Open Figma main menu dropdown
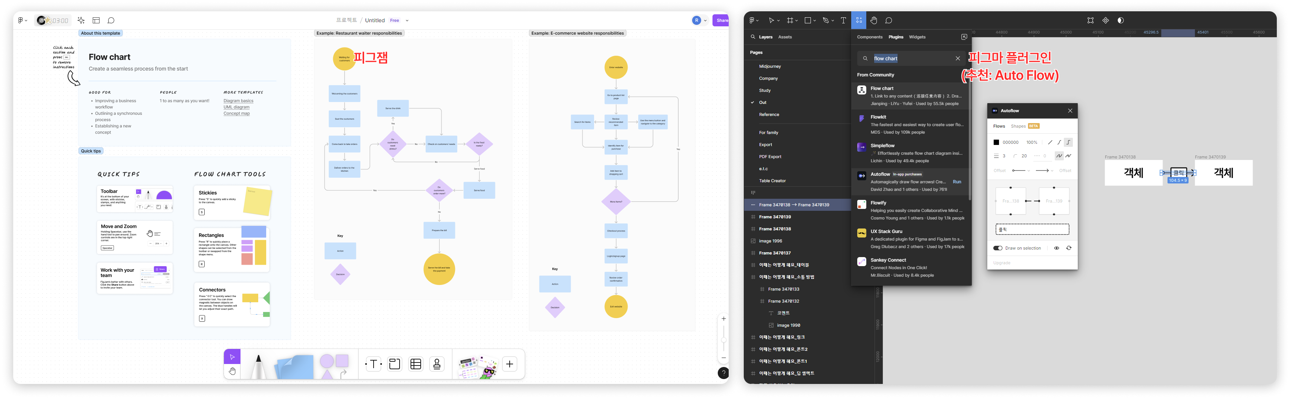The image size is (1290, 399). [x=754, y=20]
